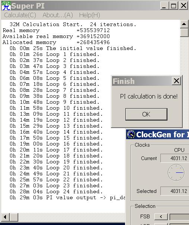Click the 'Real memory' line
This screenshot has height=225, width=189.
pos(56,31)
